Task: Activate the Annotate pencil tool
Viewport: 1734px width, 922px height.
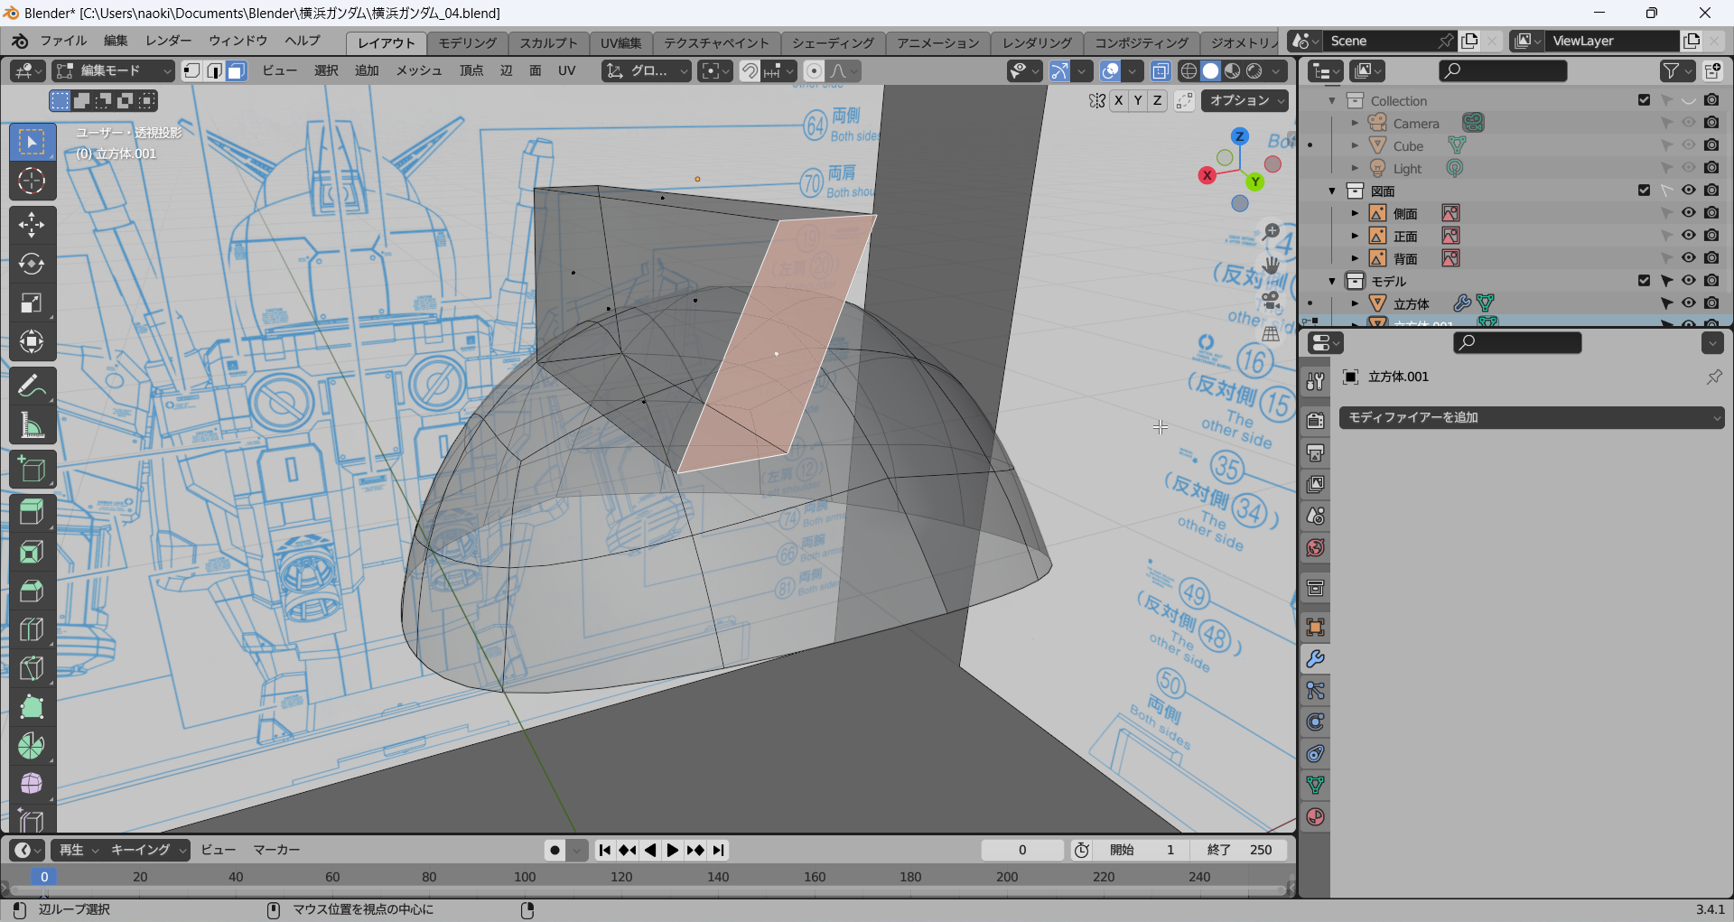Action: 32,386
